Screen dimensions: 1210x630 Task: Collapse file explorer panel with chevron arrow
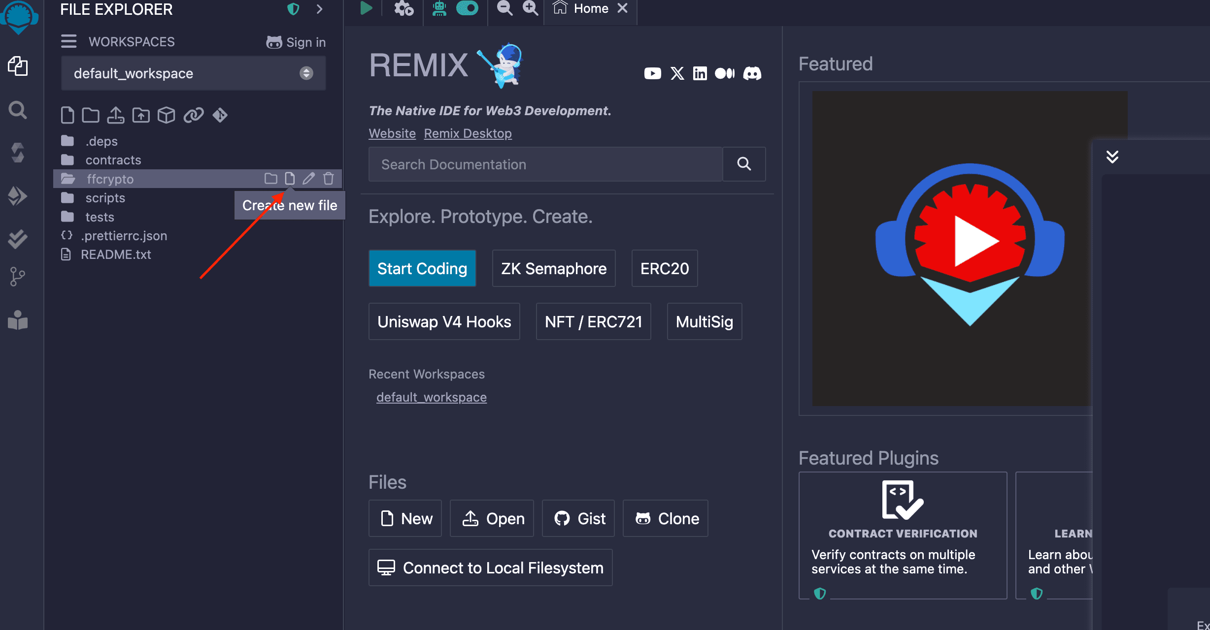click(x=320, y=9)
